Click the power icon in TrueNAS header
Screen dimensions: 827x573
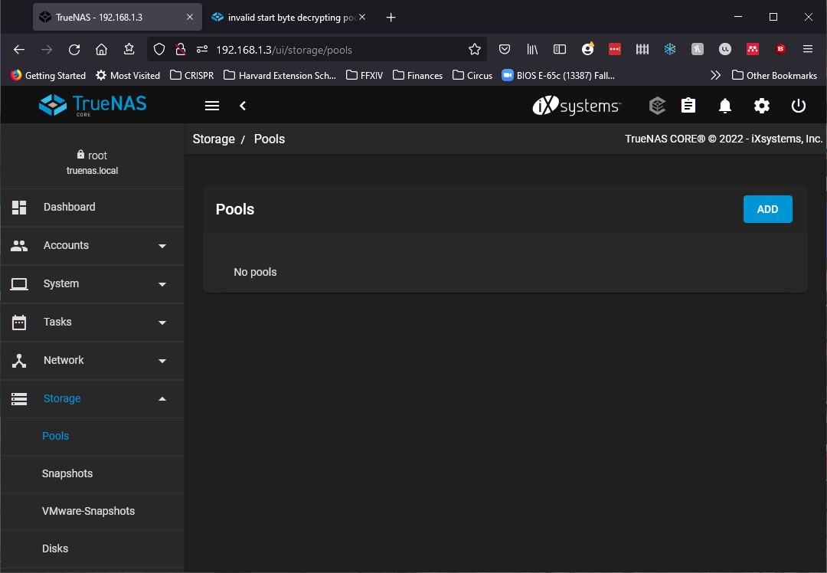(799, 106)
